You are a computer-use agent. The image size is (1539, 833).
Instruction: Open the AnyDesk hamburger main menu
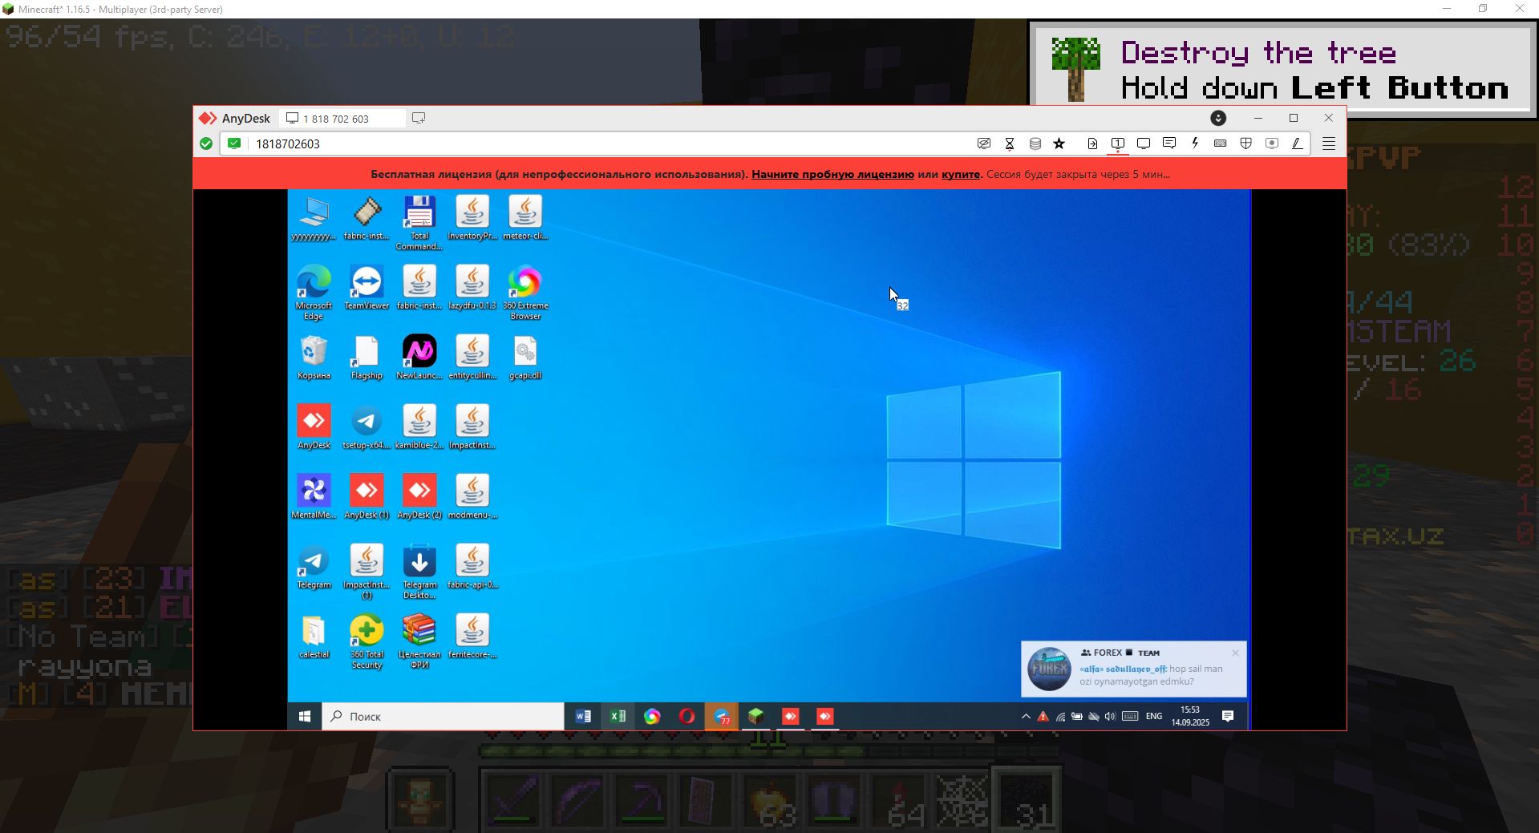1329,144
